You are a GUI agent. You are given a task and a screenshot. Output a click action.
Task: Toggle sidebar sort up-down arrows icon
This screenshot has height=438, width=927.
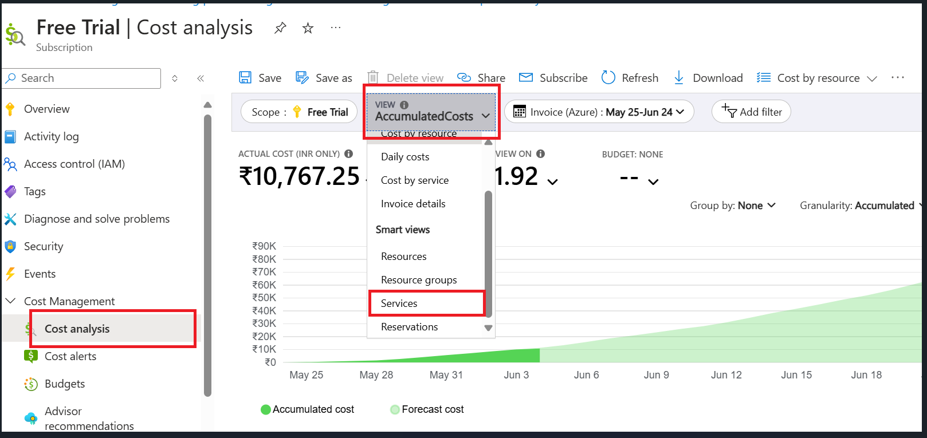point(175,78)
